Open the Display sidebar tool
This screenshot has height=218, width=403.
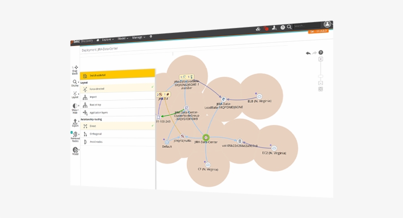(75, 83)
